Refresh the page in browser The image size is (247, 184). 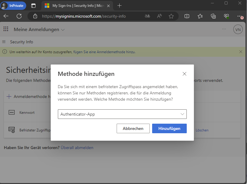point(19,16)
